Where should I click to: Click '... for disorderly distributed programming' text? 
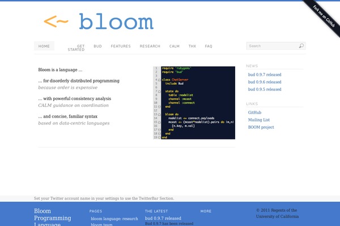(79, 81)
